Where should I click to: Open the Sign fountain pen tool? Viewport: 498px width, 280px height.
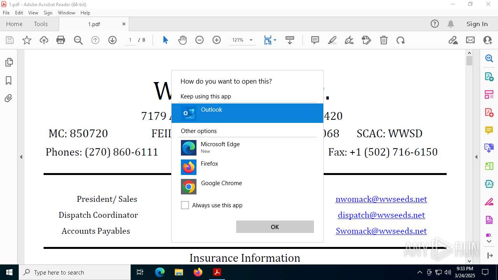tap(349, 40)
